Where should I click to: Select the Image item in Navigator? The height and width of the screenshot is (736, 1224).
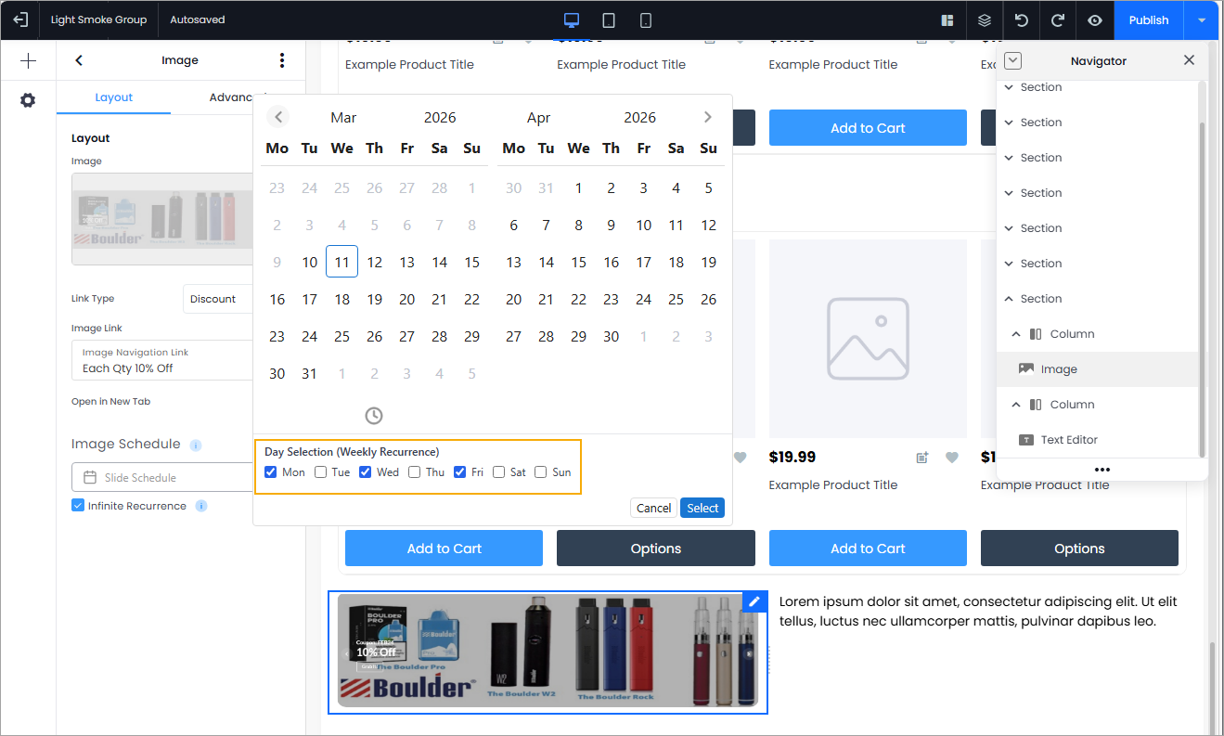coord(1099,369)
